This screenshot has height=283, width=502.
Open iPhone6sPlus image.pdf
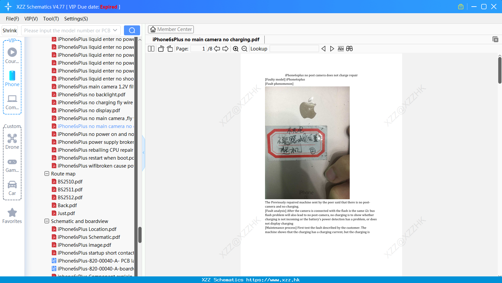coord(81,245)
